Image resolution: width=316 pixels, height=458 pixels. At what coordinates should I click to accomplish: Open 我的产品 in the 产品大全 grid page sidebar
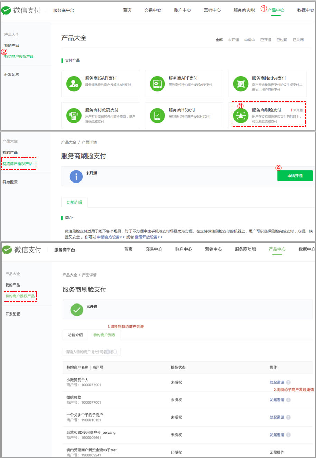[11, 46]
